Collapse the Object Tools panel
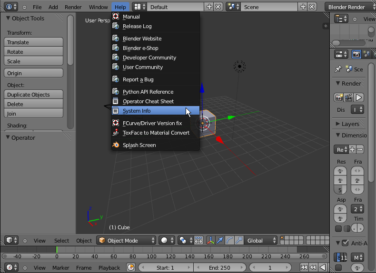The height and width of the screenshot is (273, 376). 8,18
